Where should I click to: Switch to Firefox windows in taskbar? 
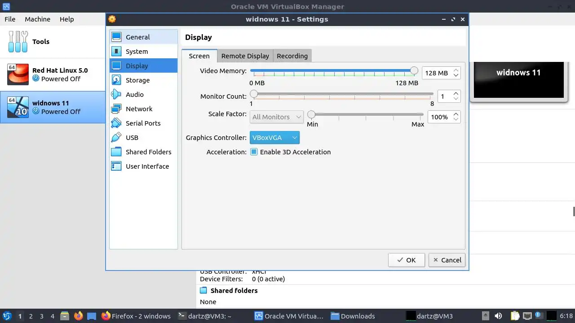coord(136,316)
